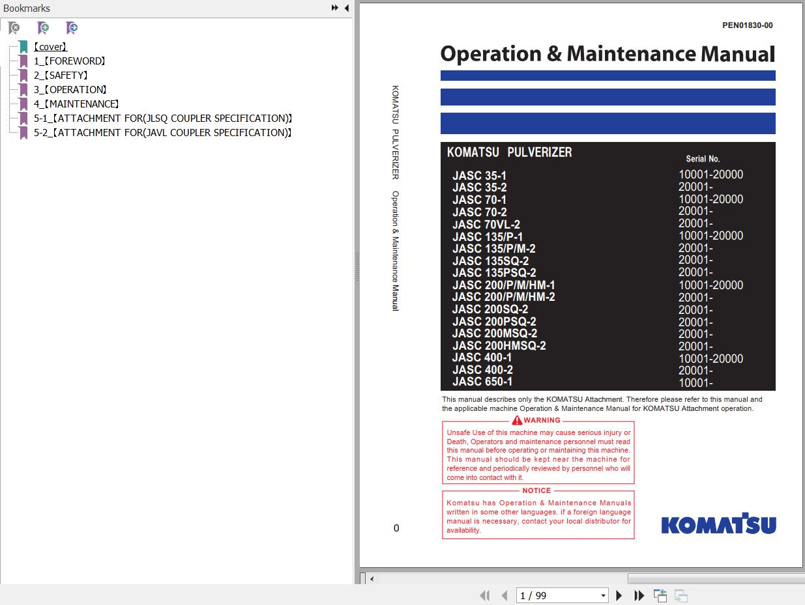Click the red WARNING heading
Screen dimensions: 805x605
coord(536,420)
